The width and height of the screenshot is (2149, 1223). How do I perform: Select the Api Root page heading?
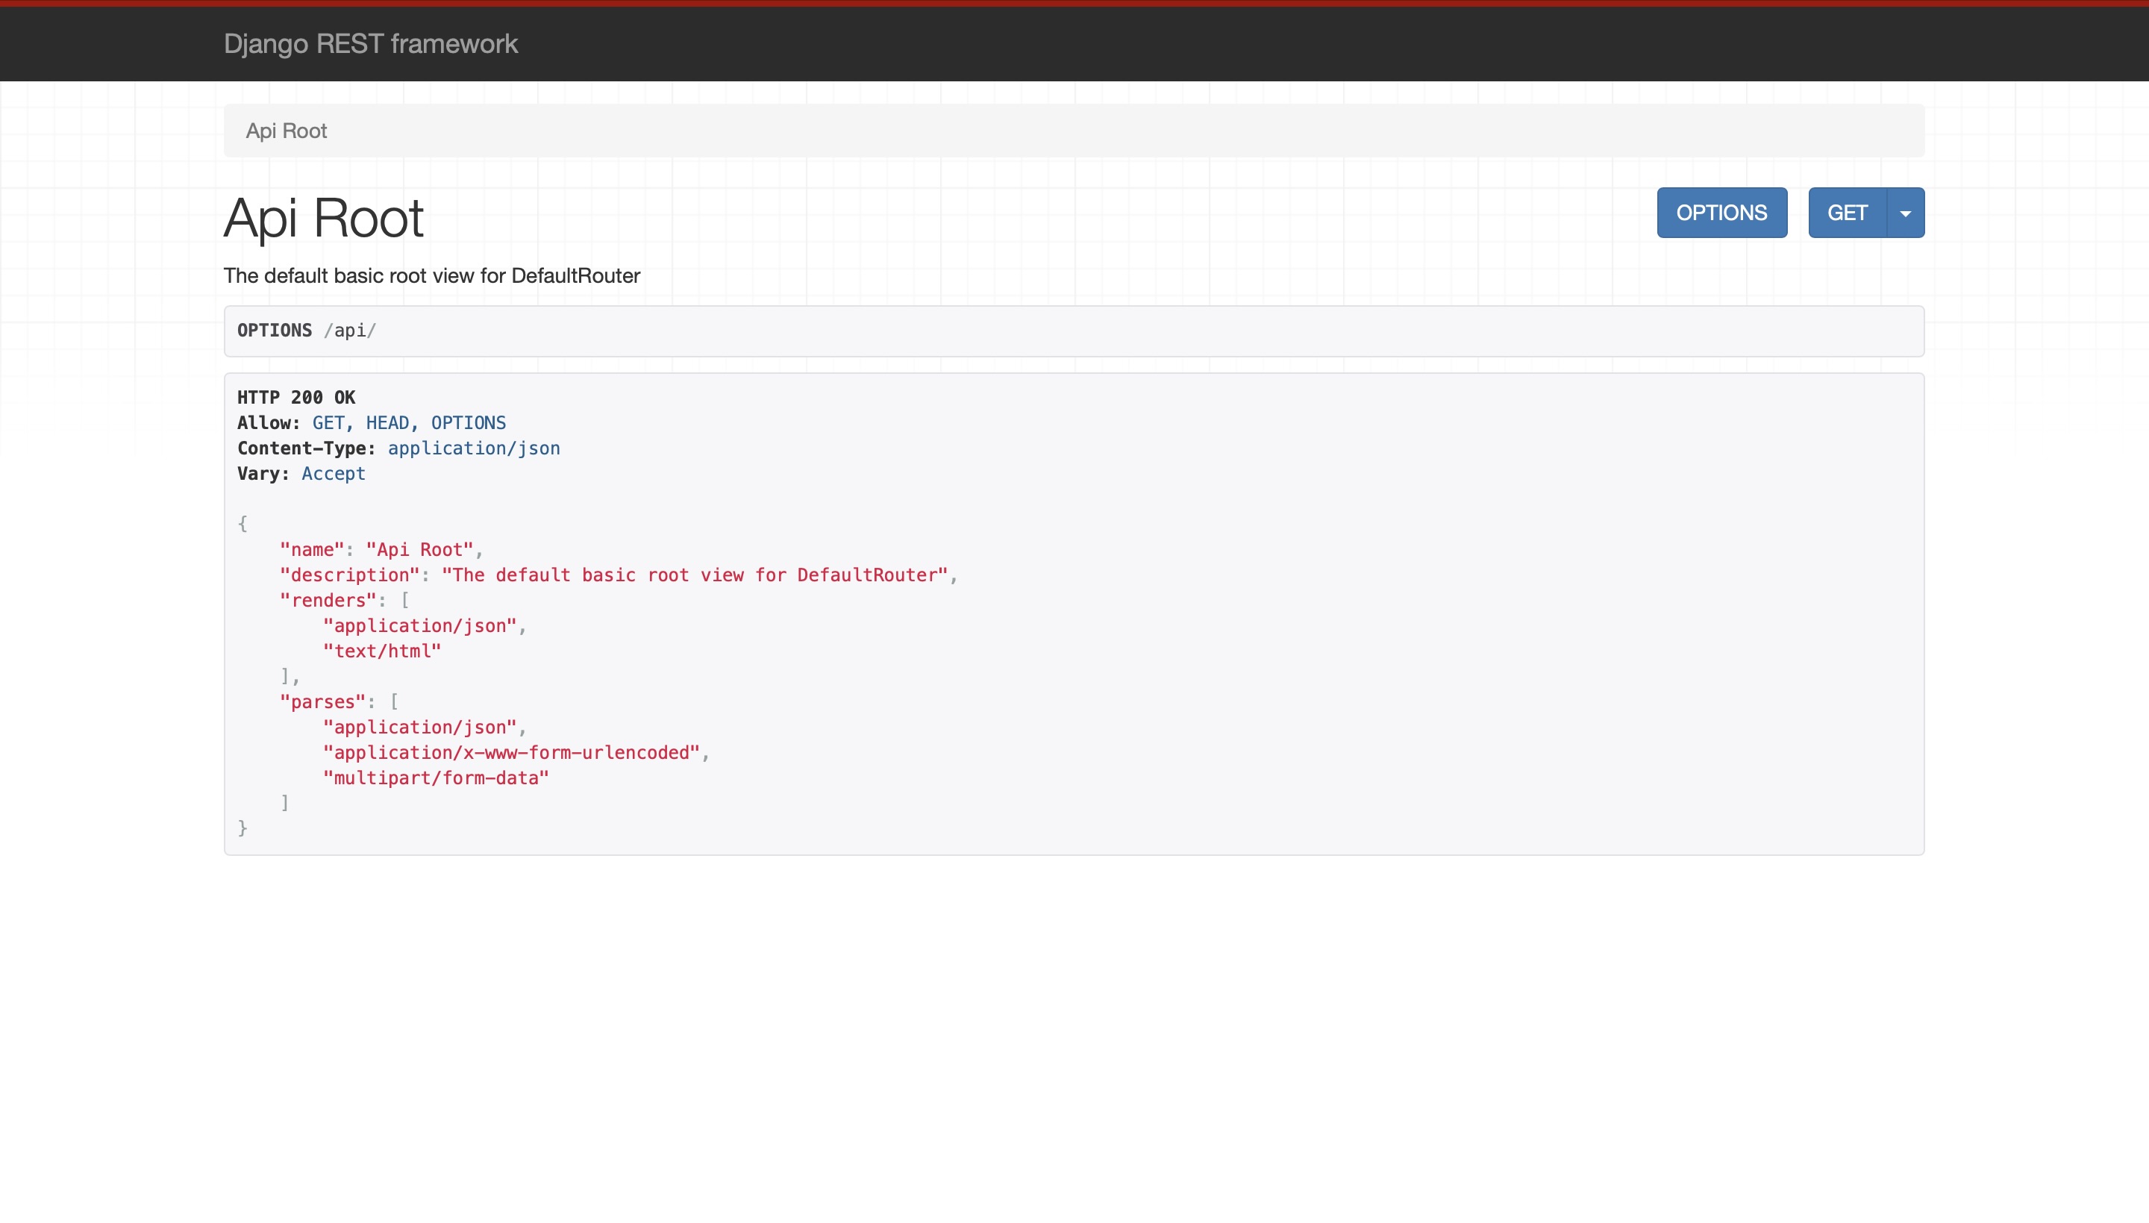(x=323, y=219)
